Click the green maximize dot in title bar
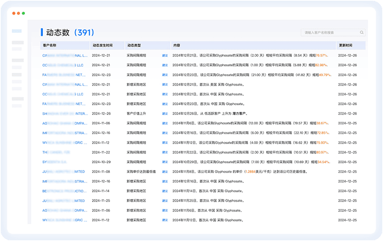 [x=23, y=13]
